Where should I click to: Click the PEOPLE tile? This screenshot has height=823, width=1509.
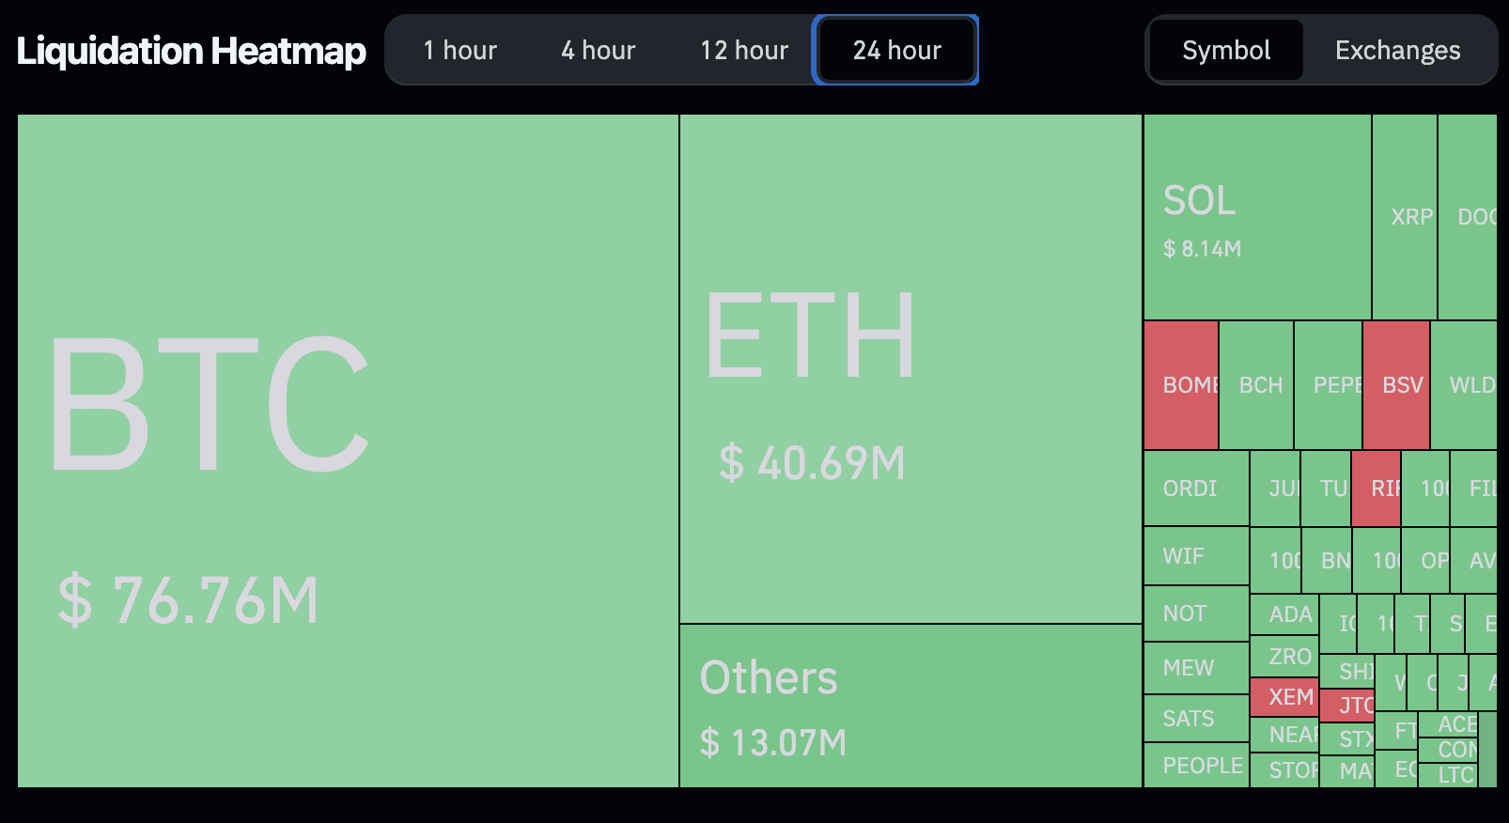click(1196, 766)
